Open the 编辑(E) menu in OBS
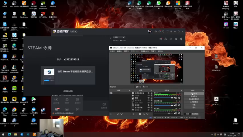The width and height of the screenshot is (243, 137). click(x=119, y=51)
